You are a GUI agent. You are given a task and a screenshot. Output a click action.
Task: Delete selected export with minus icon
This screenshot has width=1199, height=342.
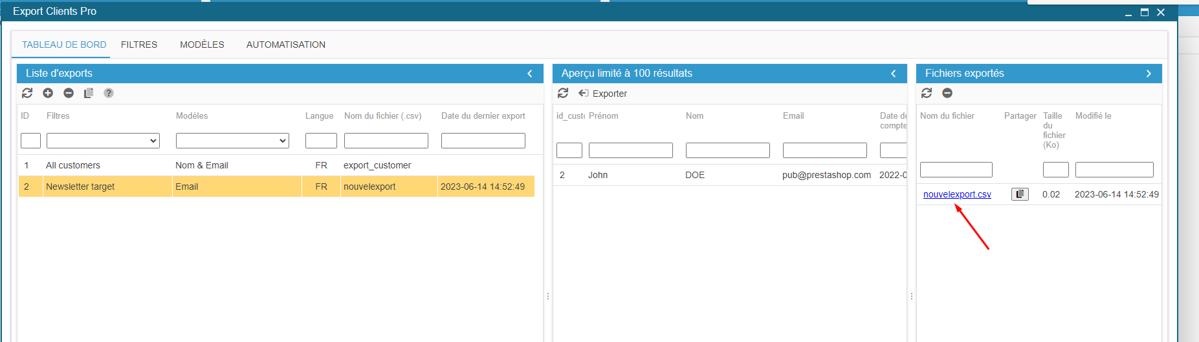[69, 93]
